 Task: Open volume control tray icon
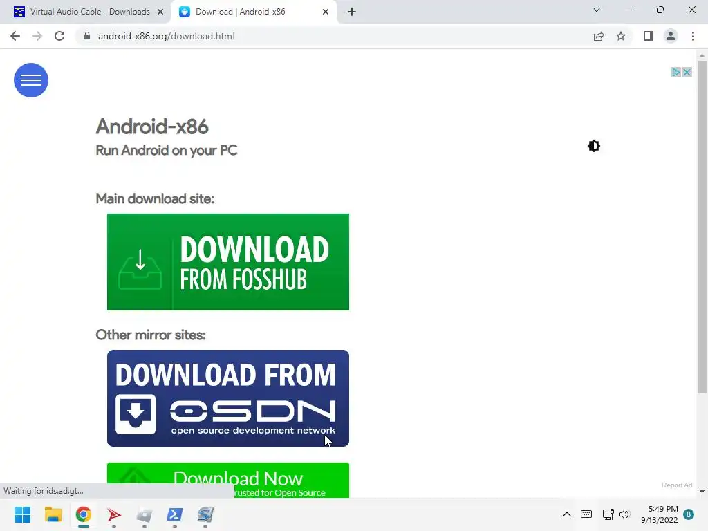click(x=624, y=514)
